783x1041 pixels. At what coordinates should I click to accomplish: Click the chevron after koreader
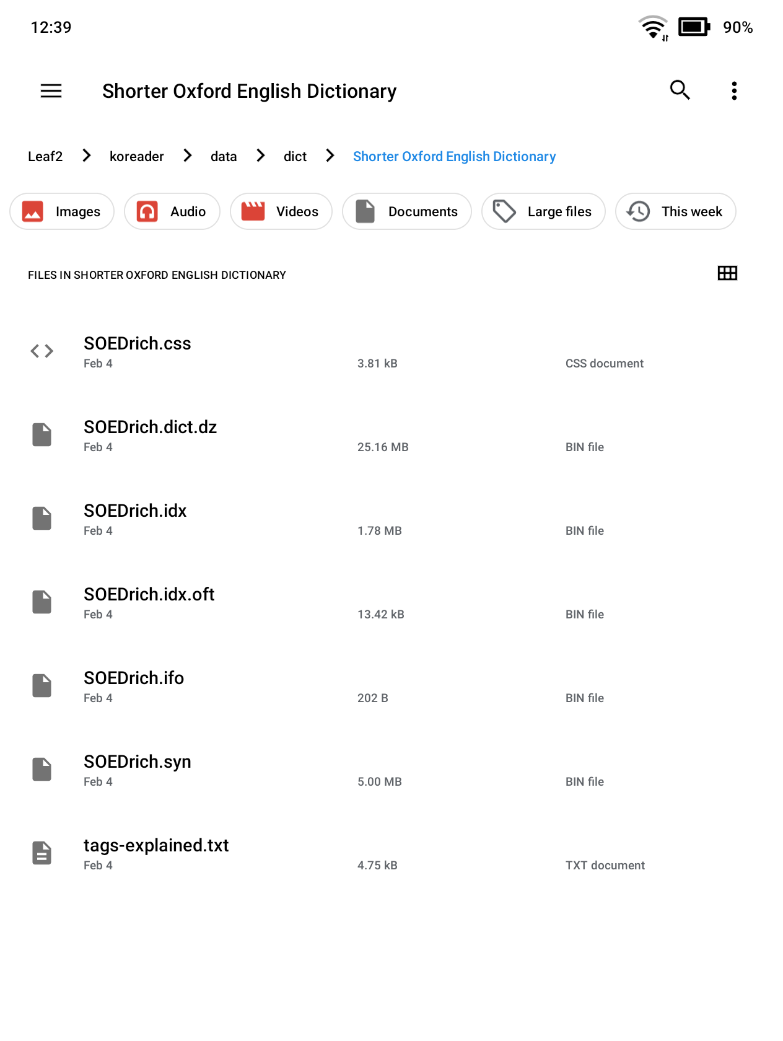[x=188, y=156]
